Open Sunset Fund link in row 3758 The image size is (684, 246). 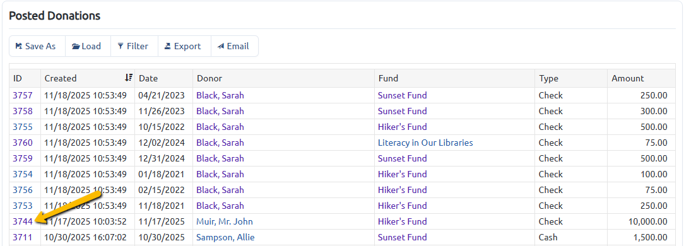pyautogui.click(x=402, y=111)
